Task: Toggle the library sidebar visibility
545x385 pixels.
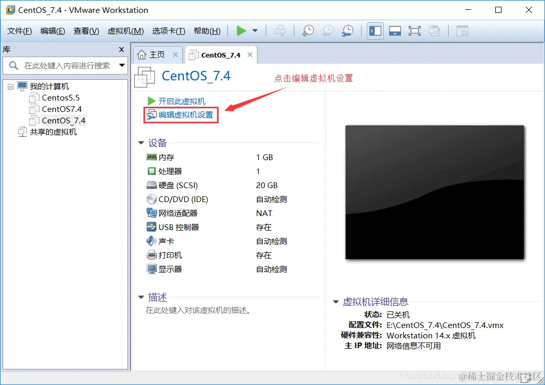Action: coord(375,31)
